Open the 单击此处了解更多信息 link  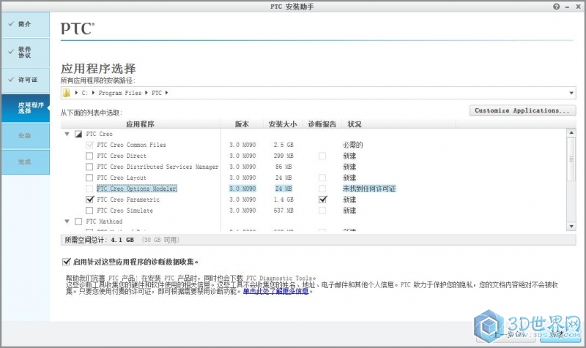276,291
